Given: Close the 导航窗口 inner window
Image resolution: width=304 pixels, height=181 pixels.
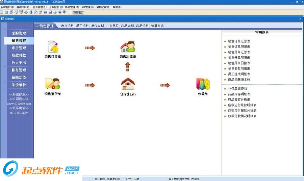Looking at the screenshot, I should [x=301, y=19].
